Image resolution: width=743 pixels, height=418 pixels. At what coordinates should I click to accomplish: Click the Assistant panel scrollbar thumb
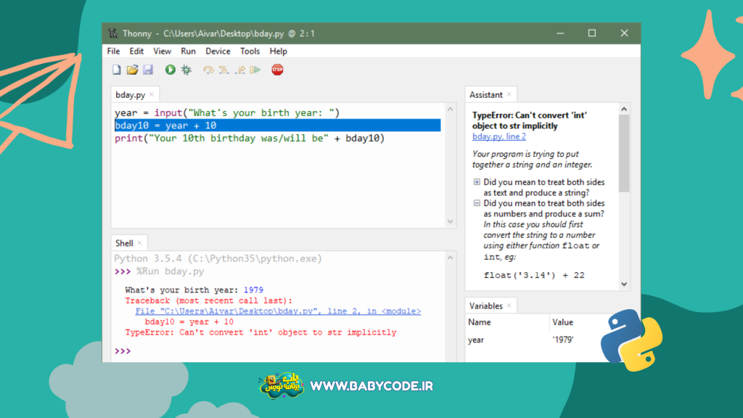tap(624, 153)
